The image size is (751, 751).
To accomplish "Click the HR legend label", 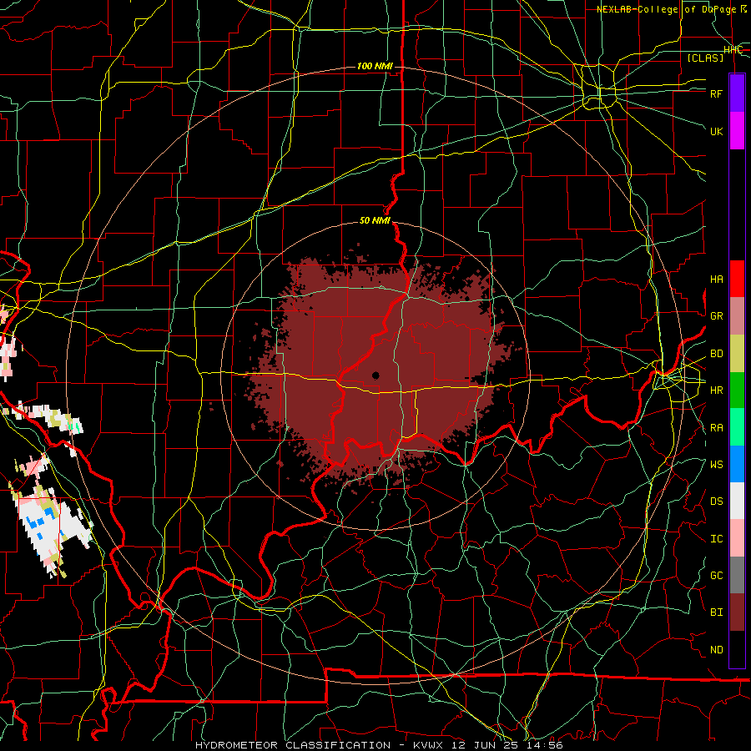I will tap(716, 391).
